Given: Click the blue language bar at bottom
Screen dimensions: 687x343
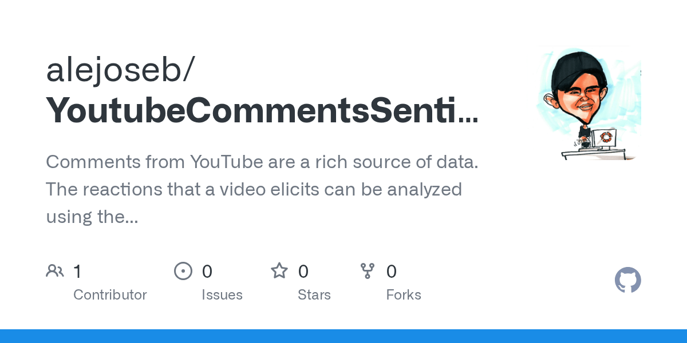Looking at the screenshot, I should [343, 336].
